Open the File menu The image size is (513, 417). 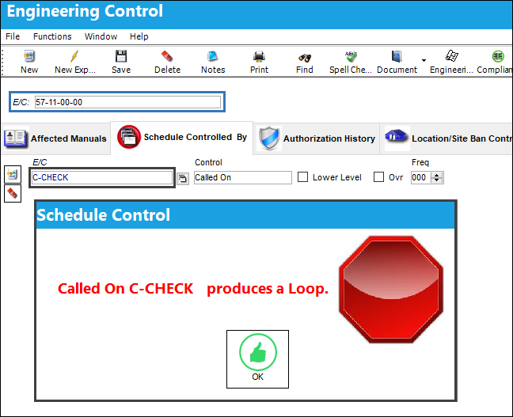[13, 36]
